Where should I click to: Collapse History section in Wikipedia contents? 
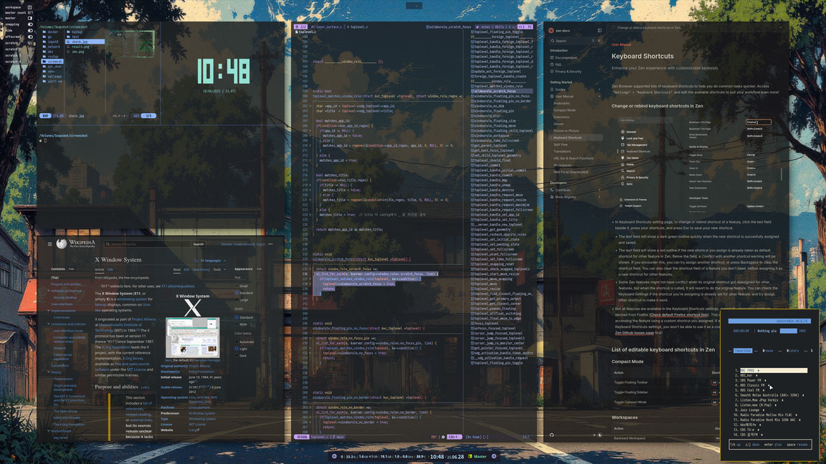[49, 372]
